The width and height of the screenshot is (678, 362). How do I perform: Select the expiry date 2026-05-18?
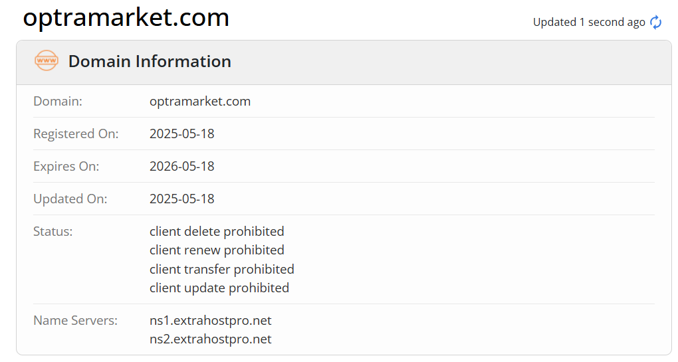[x=181, y=167]
